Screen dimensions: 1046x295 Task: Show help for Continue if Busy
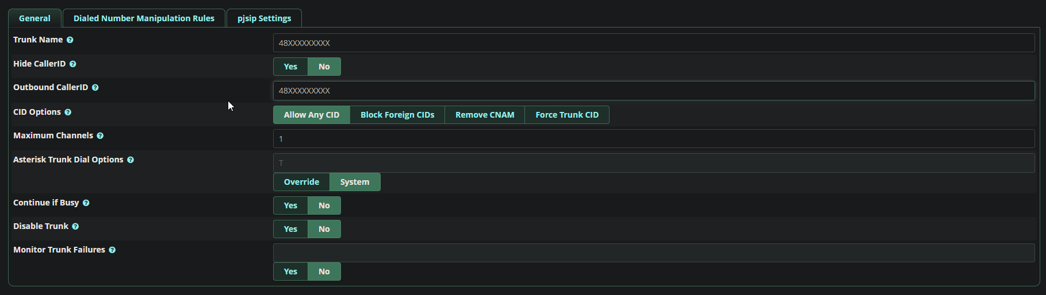point(86,203)
